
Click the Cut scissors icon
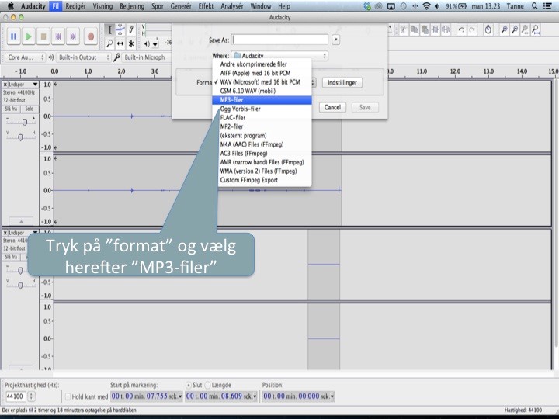click(404, 30)
